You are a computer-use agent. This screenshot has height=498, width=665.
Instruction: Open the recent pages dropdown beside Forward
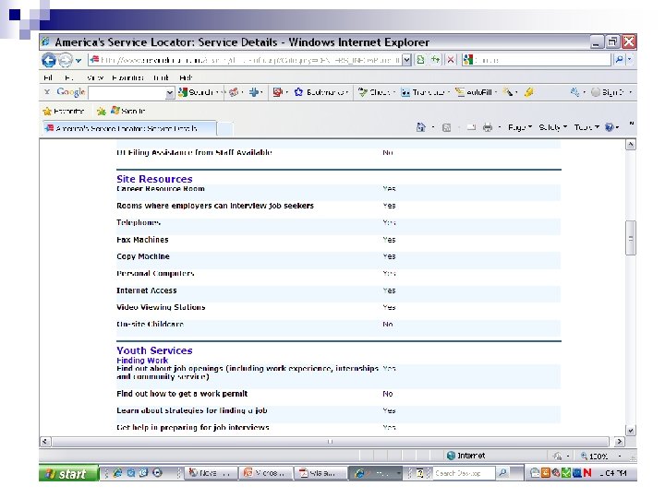pos(79,61)
